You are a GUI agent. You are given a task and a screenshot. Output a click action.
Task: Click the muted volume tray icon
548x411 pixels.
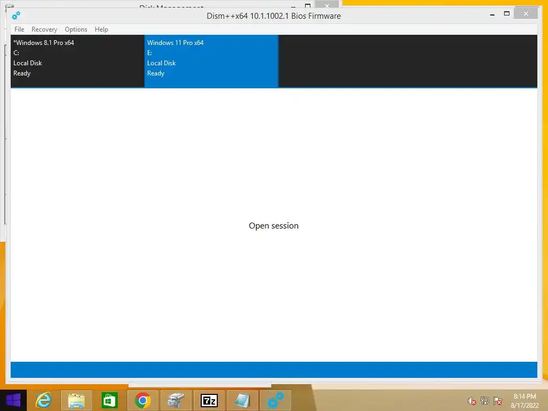tap(472, 401)
